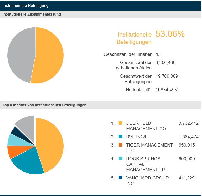Click Deerfield's orange legend swatch

pyautogui.click(x=120, y=123)
